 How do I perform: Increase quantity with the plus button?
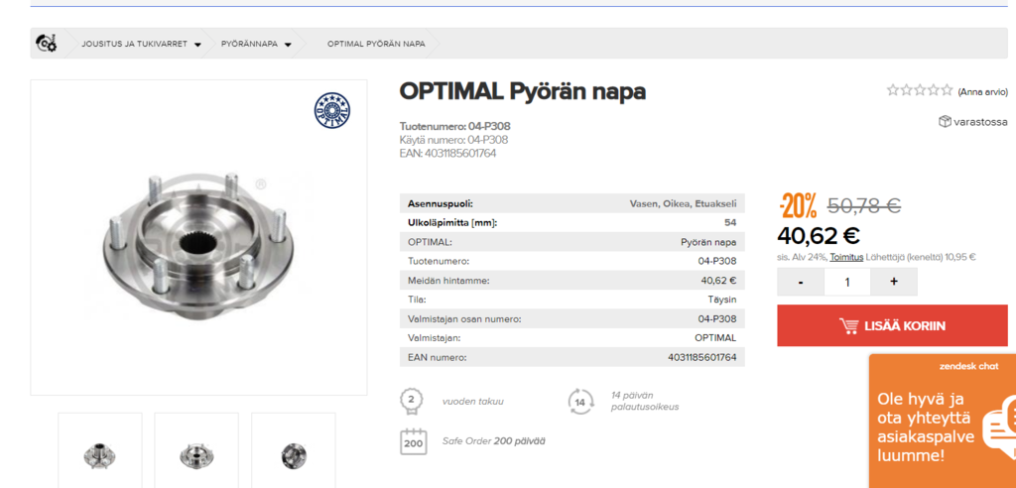[x=893, y=282]
